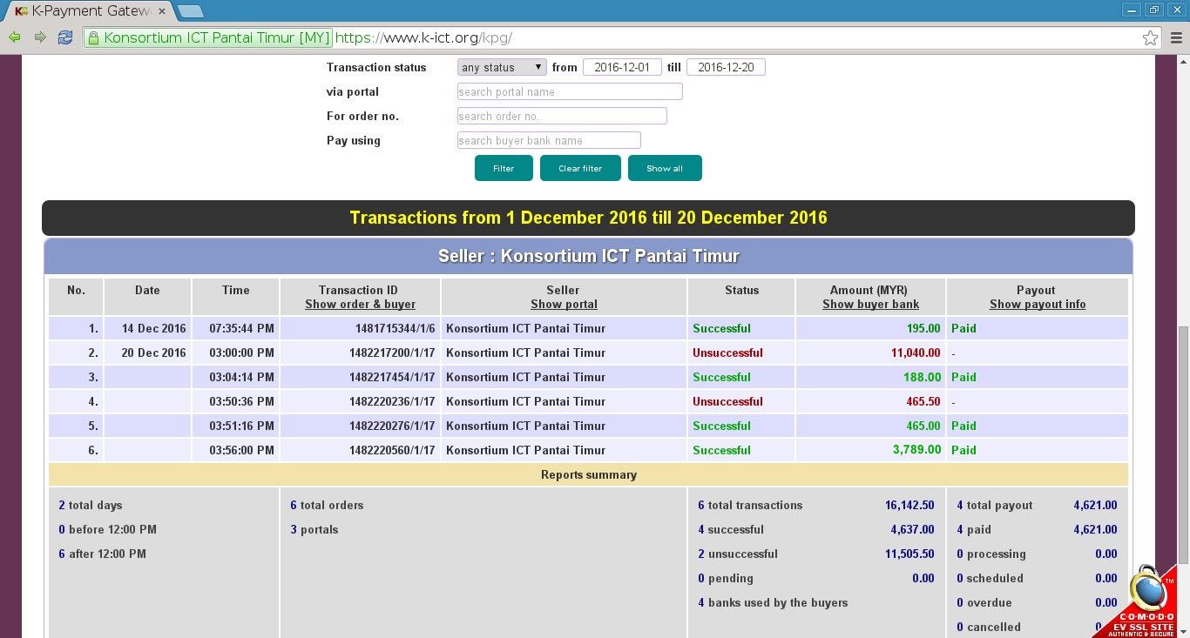Click transaction ID 1482220560/1/17
Screen dimensions: 1190x638
392,450
